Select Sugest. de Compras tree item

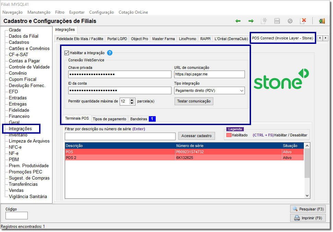(x=29, y=178)
